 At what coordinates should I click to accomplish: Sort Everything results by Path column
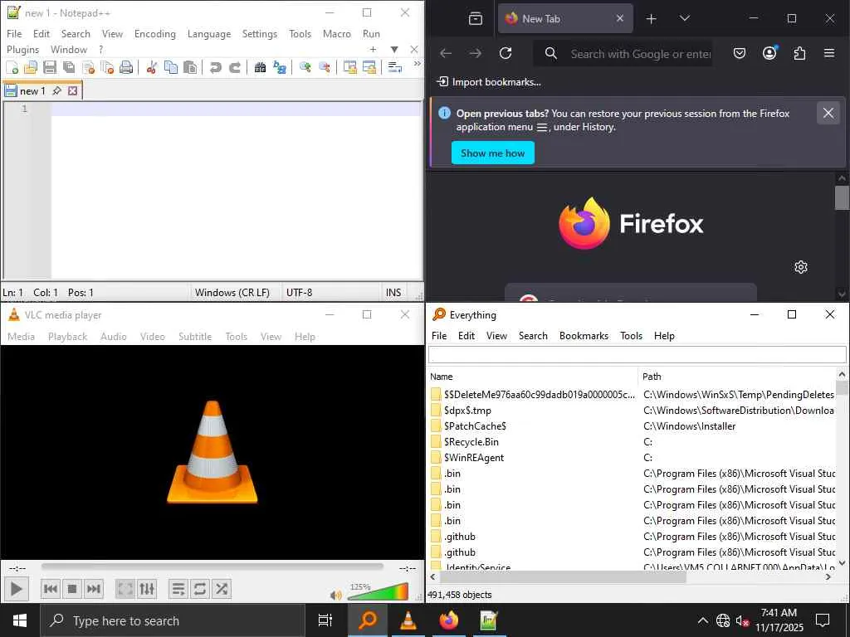pyautogui.click(x=737, y=377)
